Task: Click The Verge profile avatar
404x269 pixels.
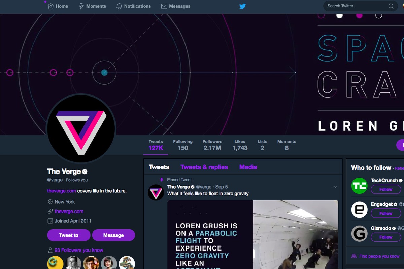Action: (x=81, y=129)
